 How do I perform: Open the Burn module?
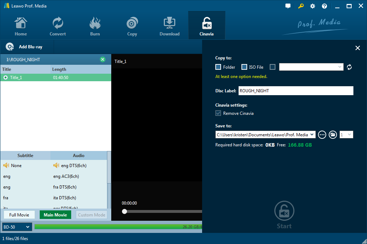95,26
